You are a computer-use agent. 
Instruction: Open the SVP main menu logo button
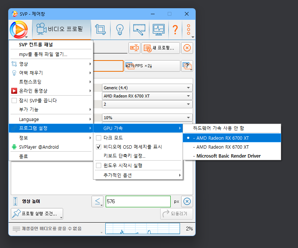click(x=19, y=30)
